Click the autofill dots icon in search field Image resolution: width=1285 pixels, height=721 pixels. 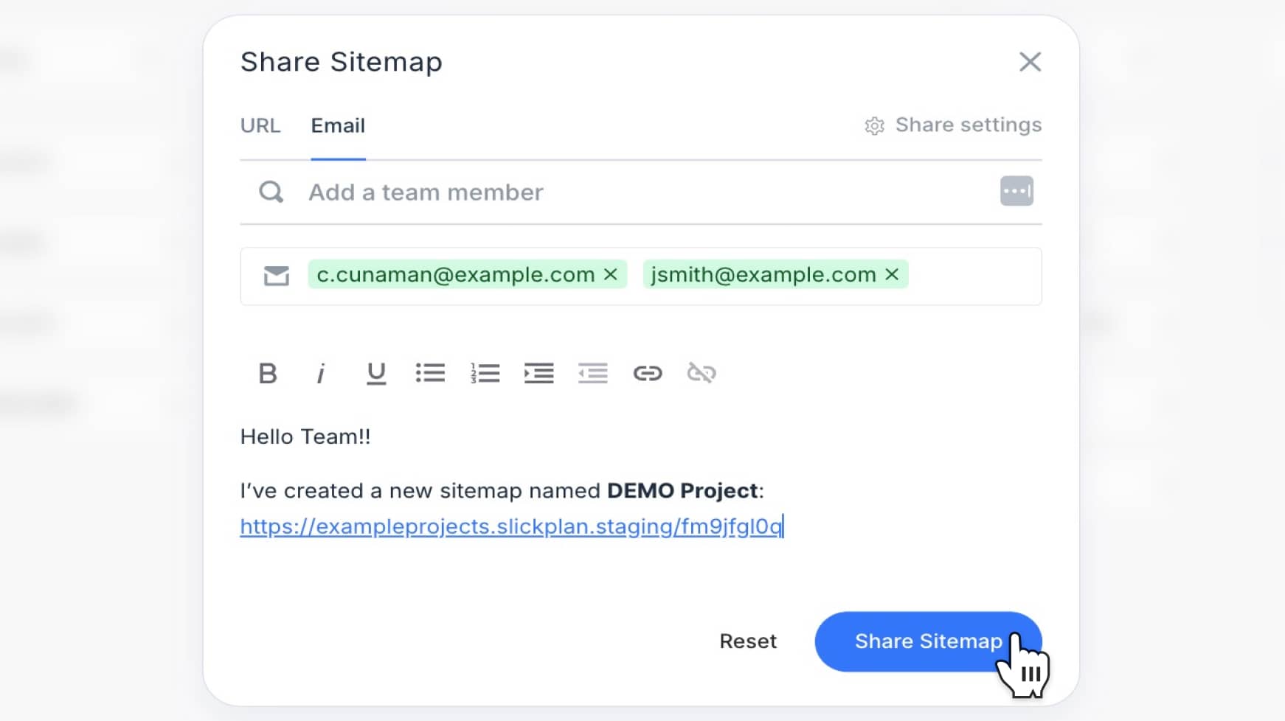click(x=1016, y=192)
